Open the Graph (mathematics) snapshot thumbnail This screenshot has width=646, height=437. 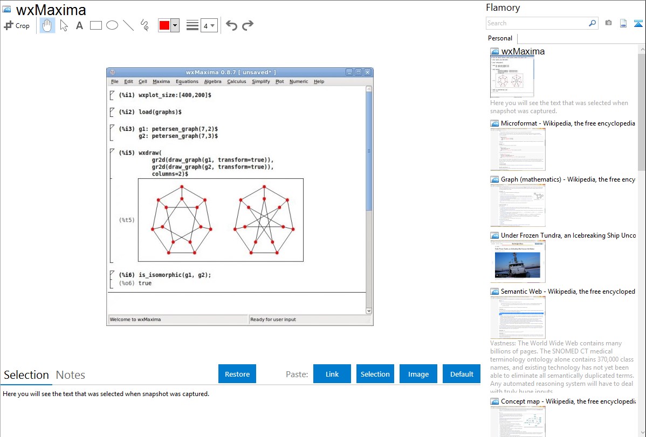[x=518, y=205]
